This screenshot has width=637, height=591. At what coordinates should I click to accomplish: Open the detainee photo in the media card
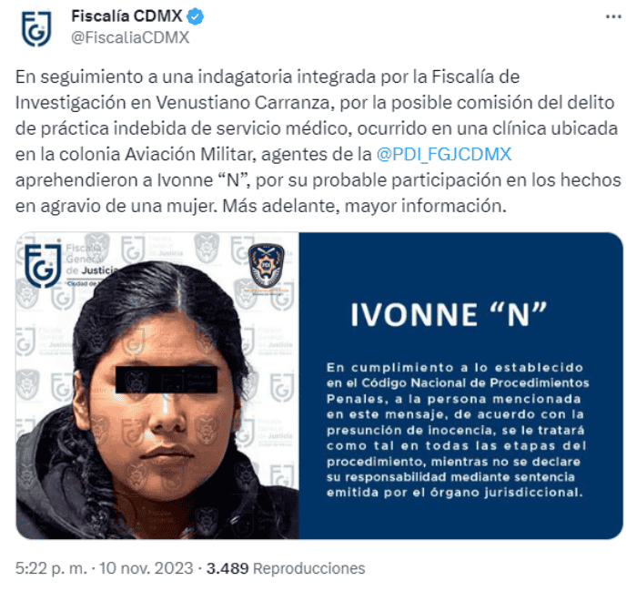point(157,386)
